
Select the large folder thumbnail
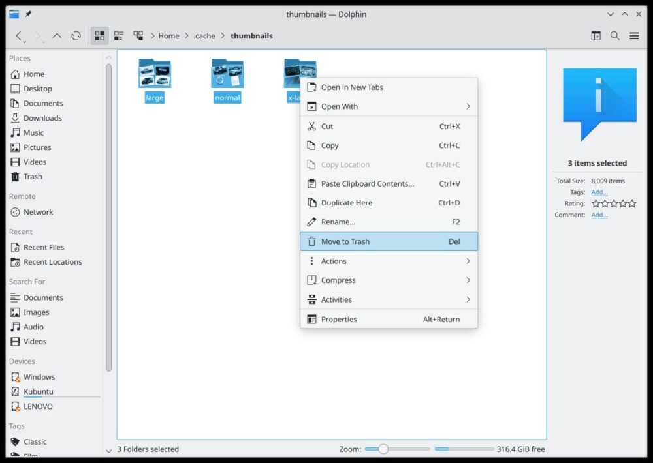pyautogui.click(x=155, y=74)
